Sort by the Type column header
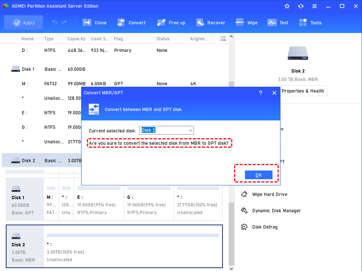The width and height of the screenshot is (362, 271). (49, 38)
